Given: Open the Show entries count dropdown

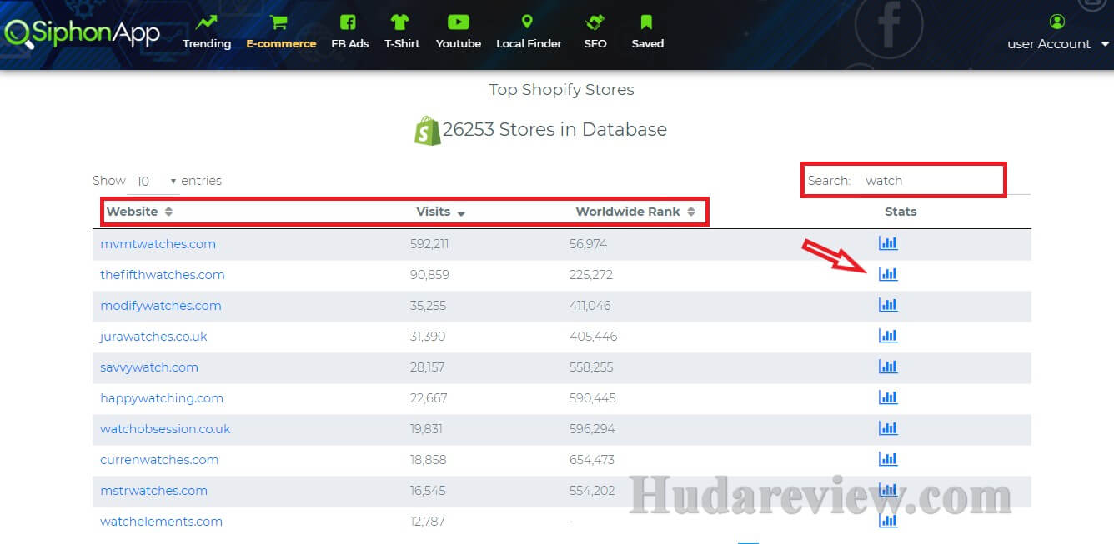Looking at the screenshot, I should (x=153, y=181).
